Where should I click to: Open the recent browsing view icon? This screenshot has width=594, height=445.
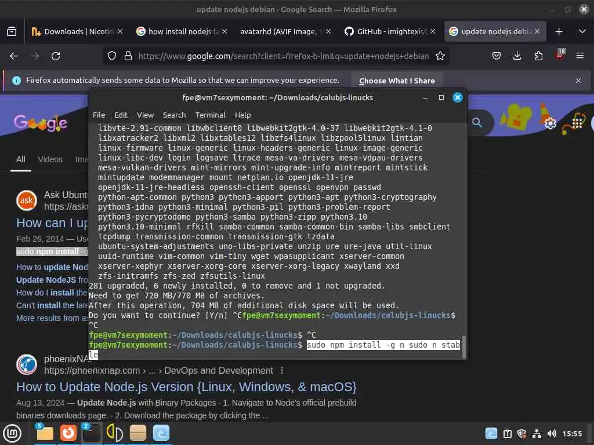coord(12,31)
